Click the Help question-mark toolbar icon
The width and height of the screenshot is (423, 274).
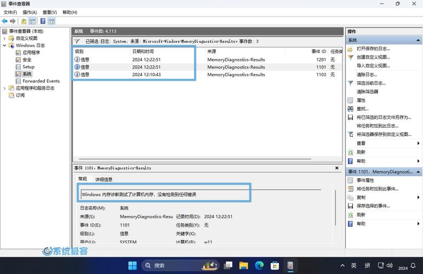43,21
